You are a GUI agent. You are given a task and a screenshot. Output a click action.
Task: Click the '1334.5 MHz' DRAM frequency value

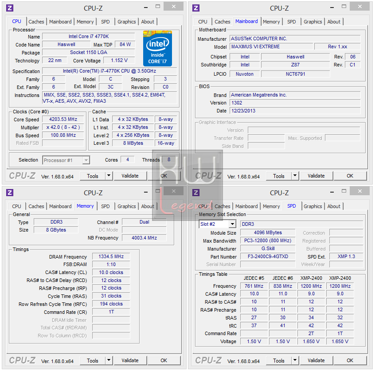[111, 257]
